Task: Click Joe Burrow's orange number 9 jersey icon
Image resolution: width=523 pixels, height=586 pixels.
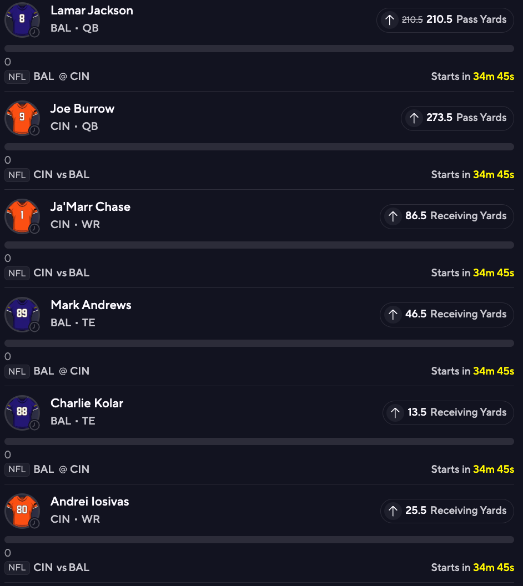Action: pos(22,118)
